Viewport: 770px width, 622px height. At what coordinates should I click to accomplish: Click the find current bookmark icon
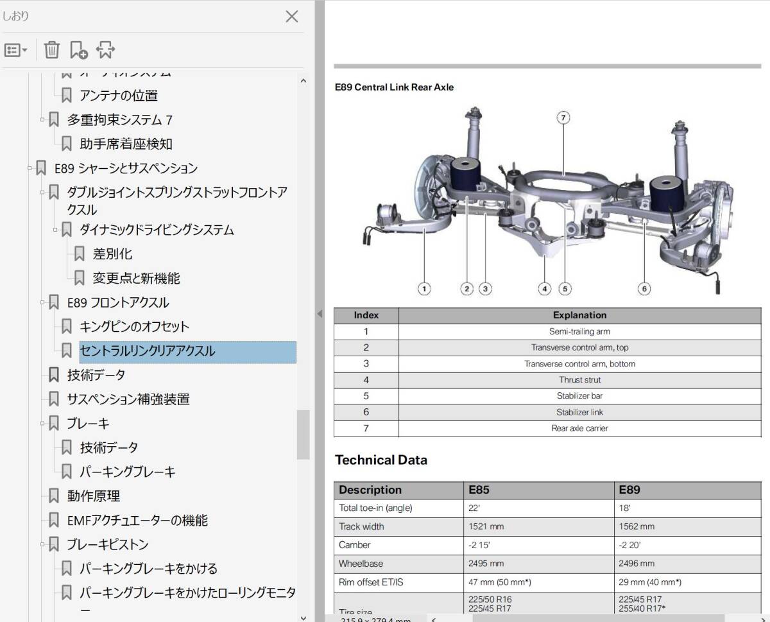pos(105,49)
